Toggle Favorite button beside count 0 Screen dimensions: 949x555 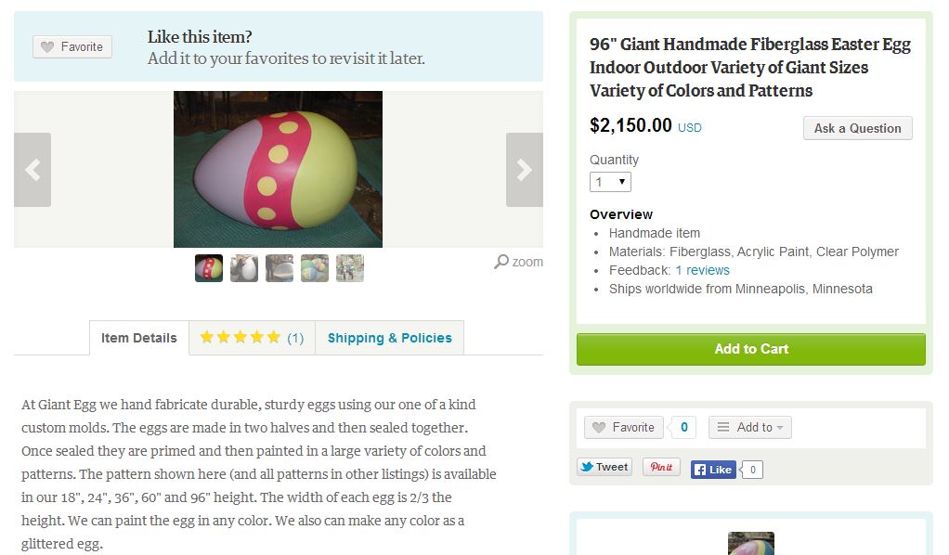coord(623,427)
